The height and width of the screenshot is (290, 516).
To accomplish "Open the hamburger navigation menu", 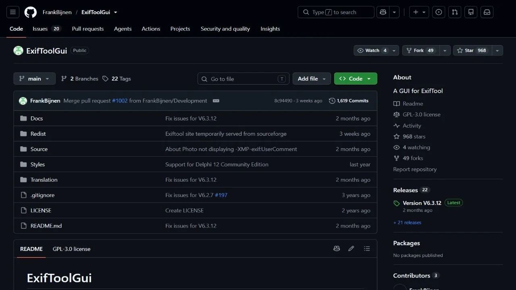I will (x=12, y=12).
